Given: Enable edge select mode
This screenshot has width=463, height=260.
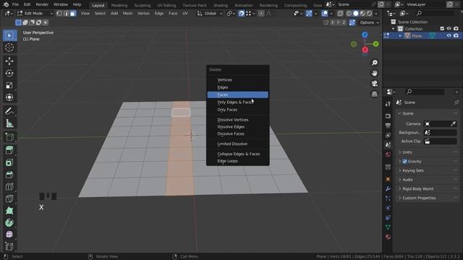Looking at the screenshot, I should [x=66, y=14].
